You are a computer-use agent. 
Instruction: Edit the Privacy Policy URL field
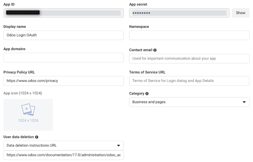click(x=63, y=81)
